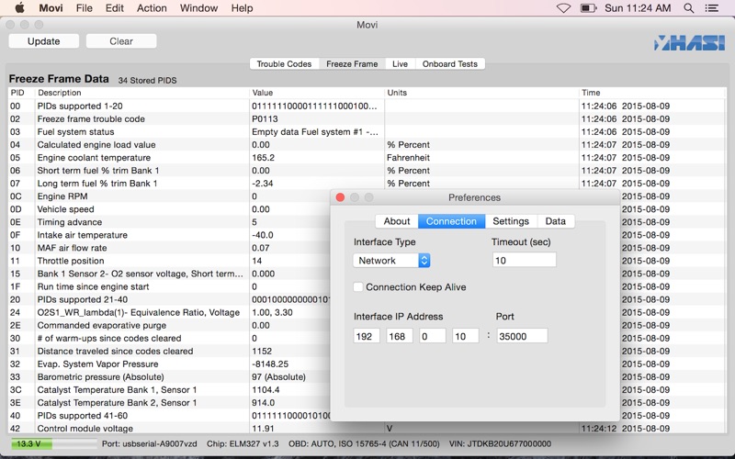
Task: Select the Run time since engine start row
Action: 169,286
